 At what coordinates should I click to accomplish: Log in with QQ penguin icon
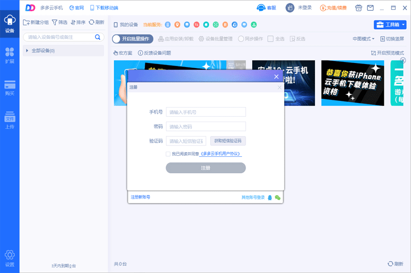(x=270, y=197)
